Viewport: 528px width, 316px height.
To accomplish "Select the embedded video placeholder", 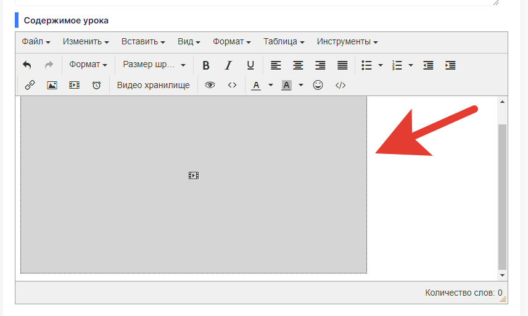I will 194,185.
